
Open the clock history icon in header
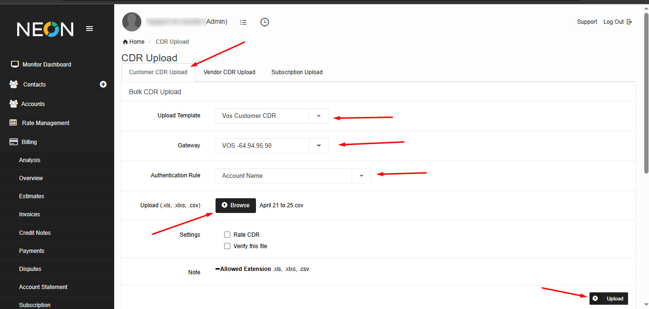click(x=265, y=22)
